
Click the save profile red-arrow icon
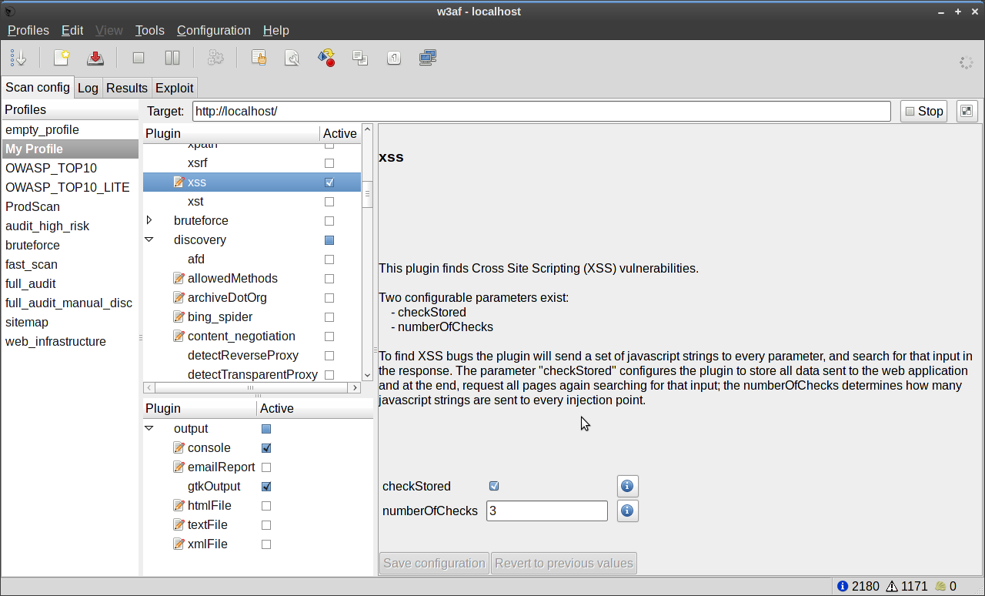[x=95, y=59]
